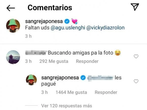Open direct share paper plane icon

pos(135,7)
